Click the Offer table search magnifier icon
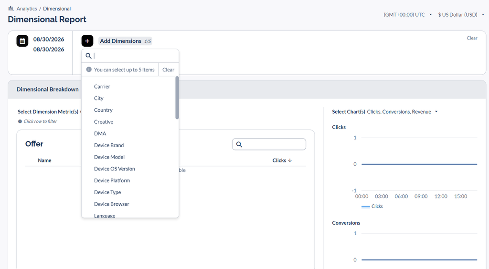 [x=239, y=144]
